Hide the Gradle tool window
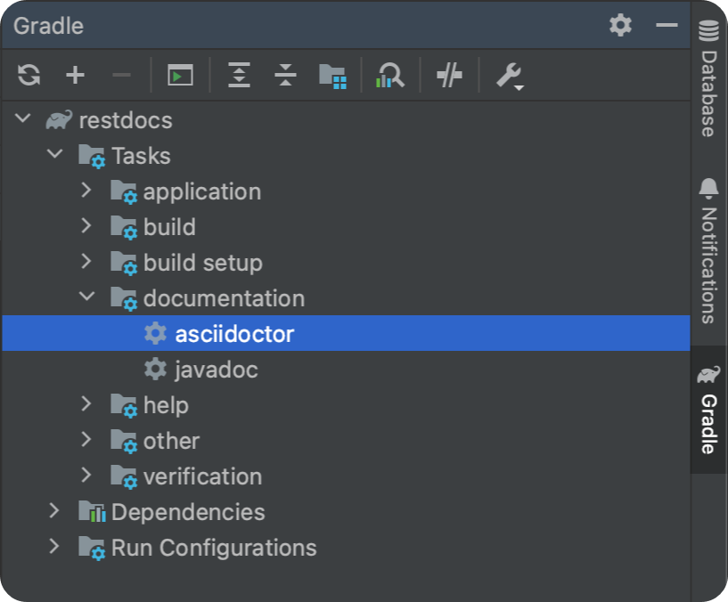 pyautogui.click(x=667, y=25)
